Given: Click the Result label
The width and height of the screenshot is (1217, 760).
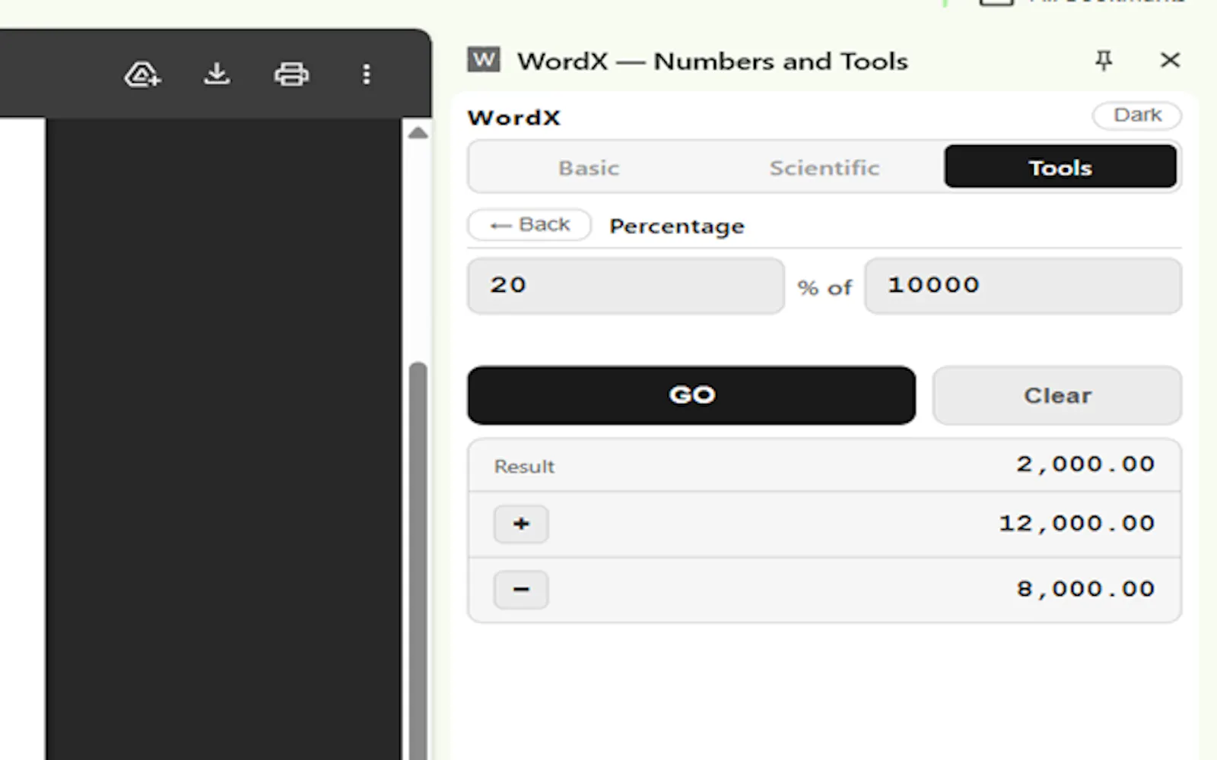Looking at the screenshot, I should pos(524,466).
